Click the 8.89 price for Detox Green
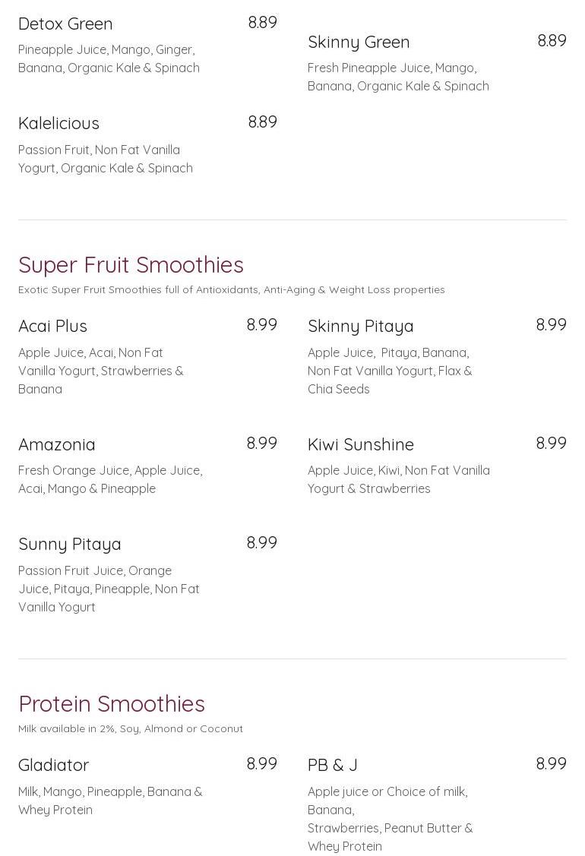585x856 pixels. click(262, 23)
